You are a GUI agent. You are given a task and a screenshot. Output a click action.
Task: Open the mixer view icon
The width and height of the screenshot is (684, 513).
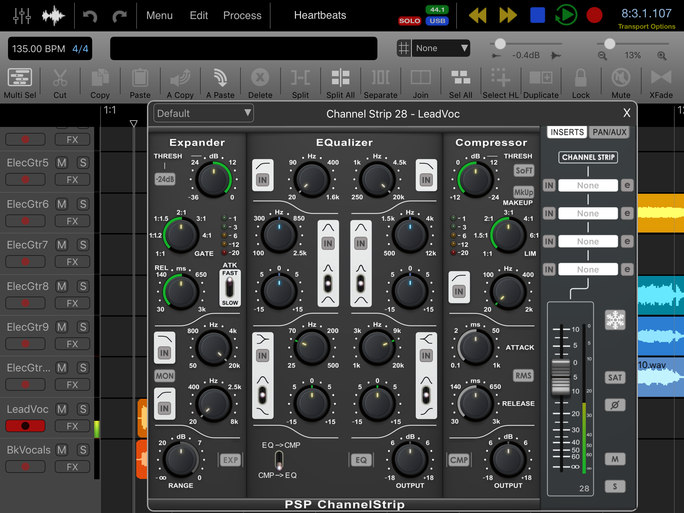click(22, 15)
